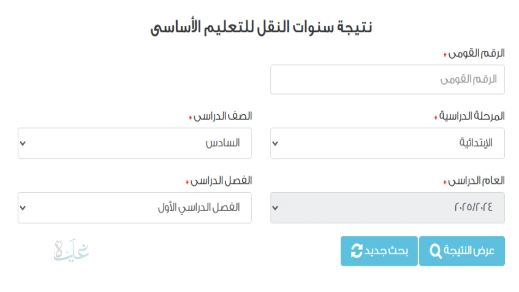
Task: Click the chevron arrow on الصف الدراسى dropdown
Action: pyautogui.click(x=23, y=143)
